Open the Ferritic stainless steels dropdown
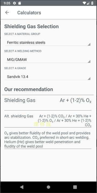97x193 pixels. [48, 43]
